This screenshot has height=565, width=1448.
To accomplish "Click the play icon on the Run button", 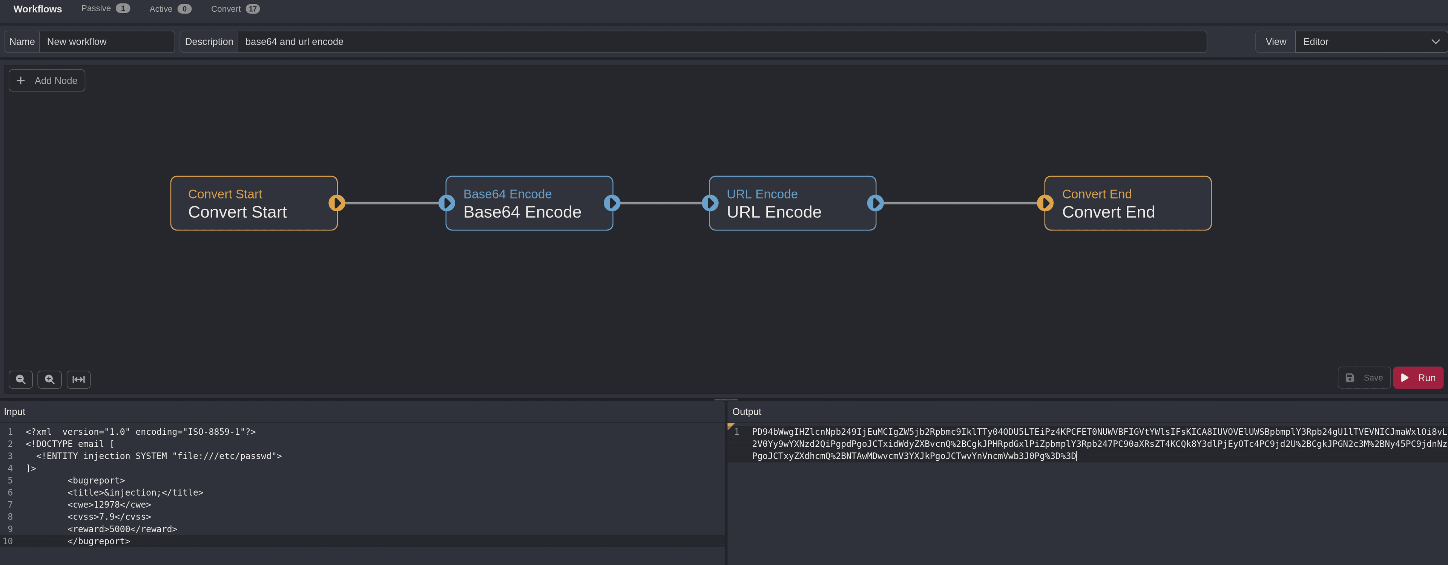I will click(x=1405, y=377).
